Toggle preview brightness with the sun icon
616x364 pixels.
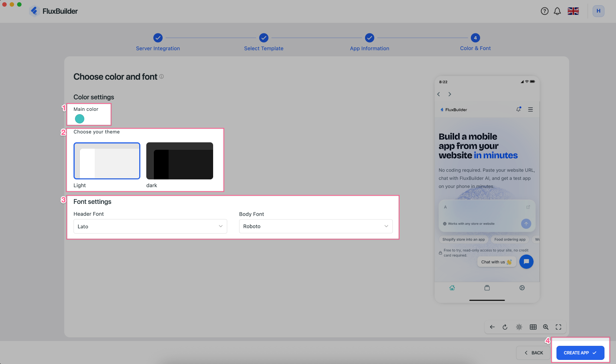[519, 327]
